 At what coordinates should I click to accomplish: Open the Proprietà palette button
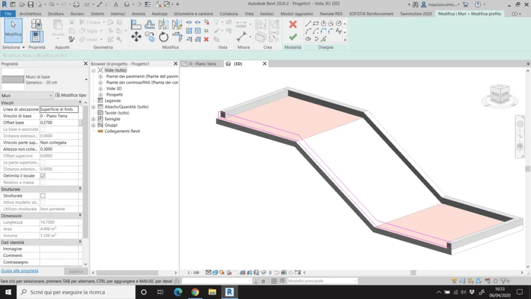point(36,36)
